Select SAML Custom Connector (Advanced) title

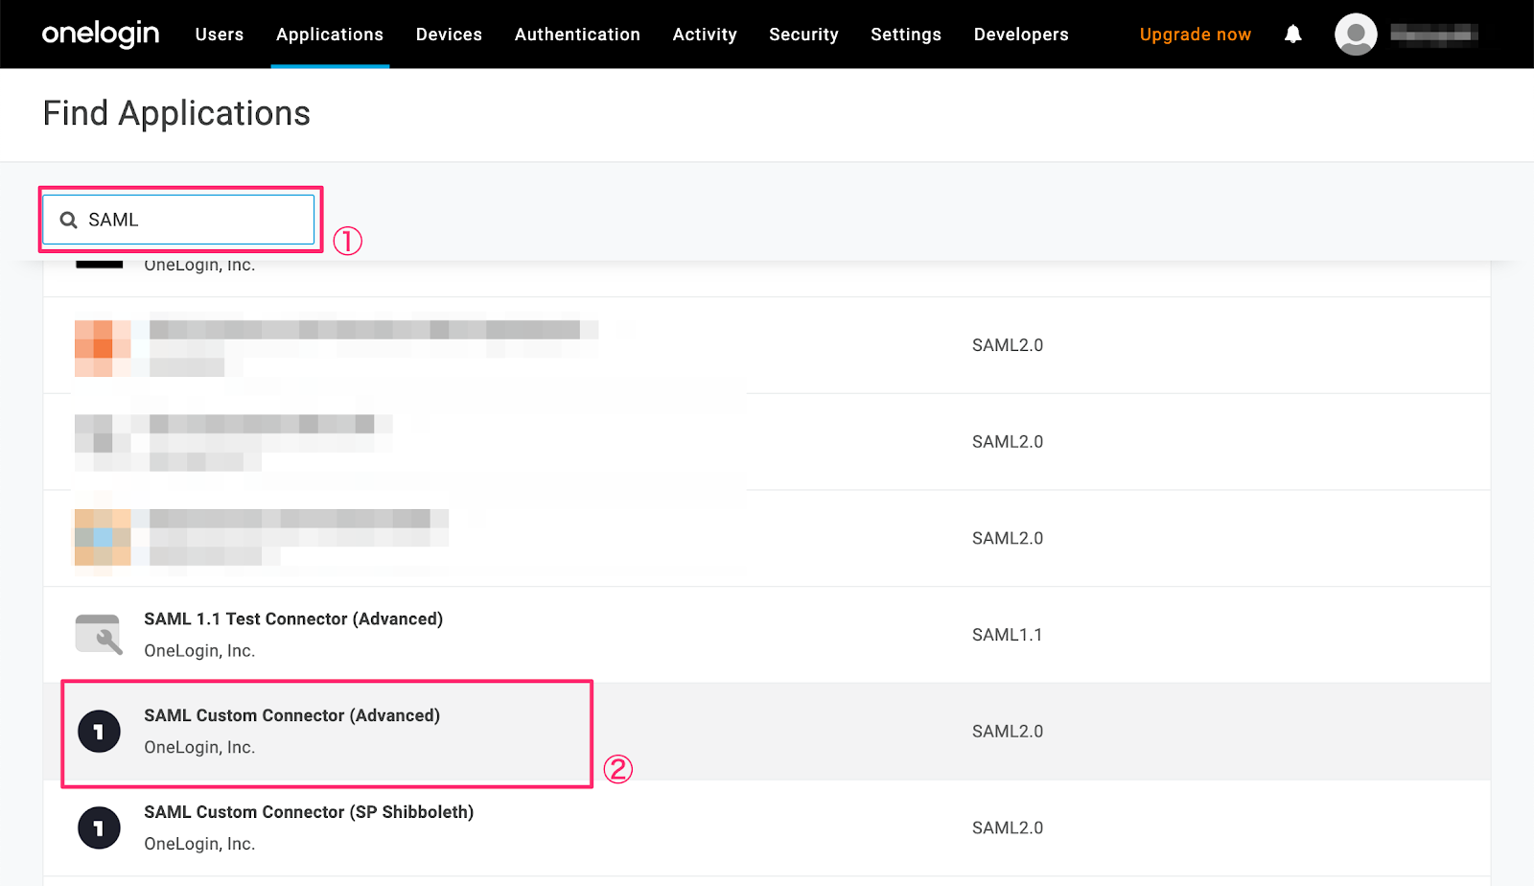pyautogui.click(x=292, y=716)
